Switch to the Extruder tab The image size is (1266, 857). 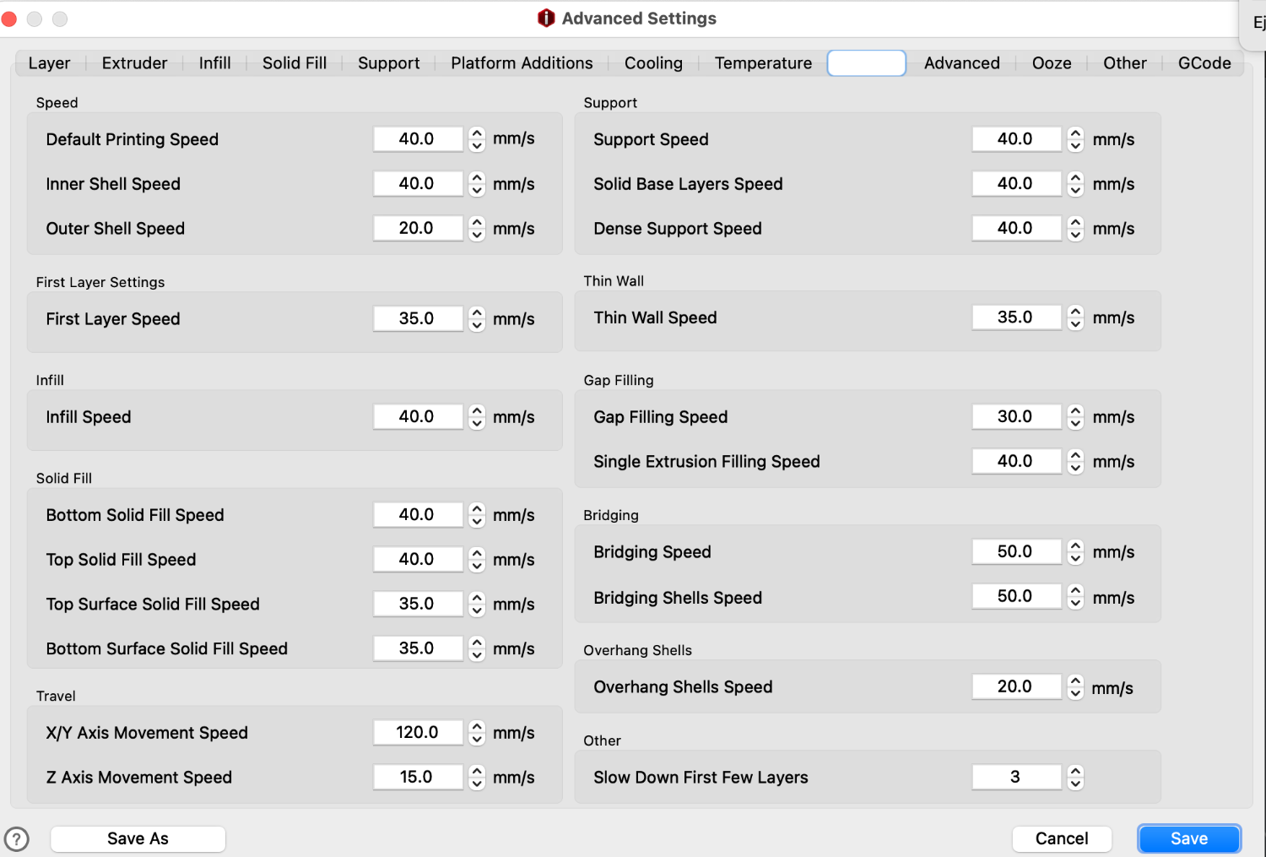(x=134, y=63)
